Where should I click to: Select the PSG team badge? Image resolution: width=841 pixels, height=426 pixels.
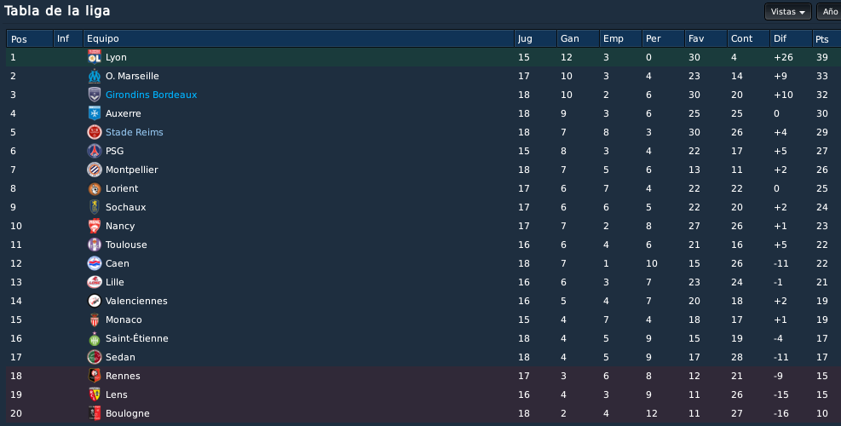95,151
